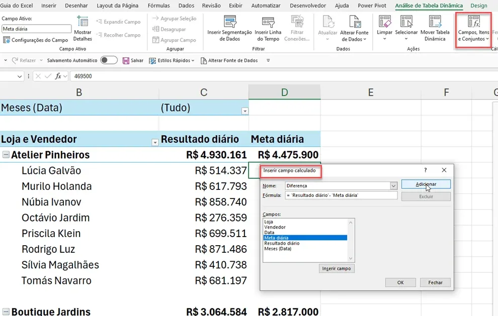
Task: Open the Fórmulas ribbon tab
Action: tap(158, 6)
